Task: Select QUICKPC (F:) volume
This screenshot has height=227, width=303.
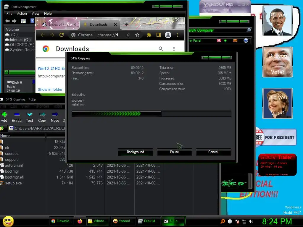Action: point(19,45)
